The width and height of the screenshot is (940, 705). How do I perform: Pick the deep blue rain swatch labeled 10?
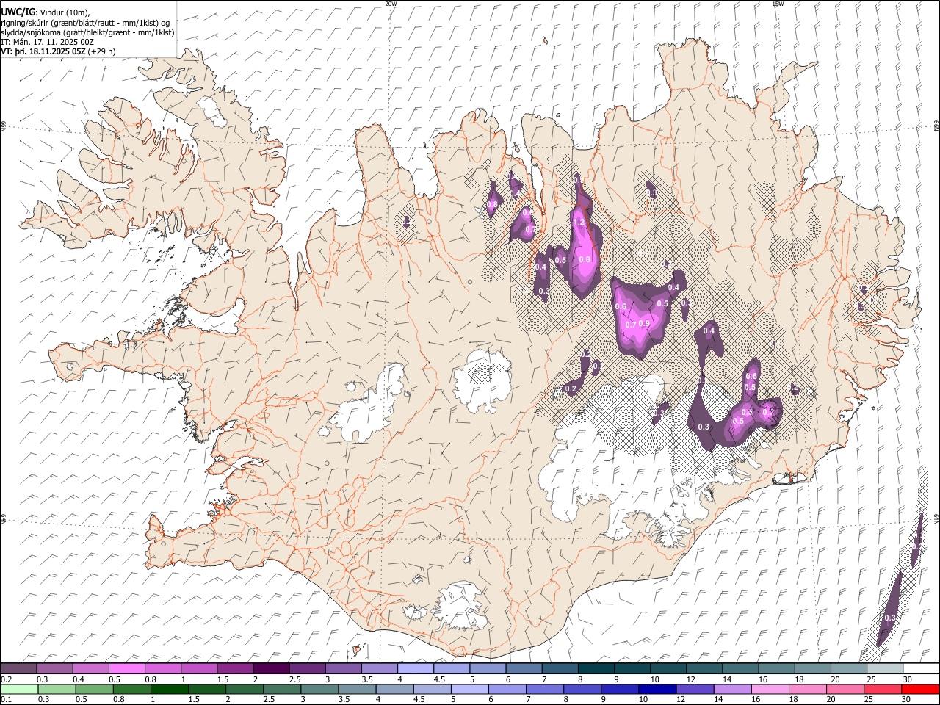(x=657, y=689)
